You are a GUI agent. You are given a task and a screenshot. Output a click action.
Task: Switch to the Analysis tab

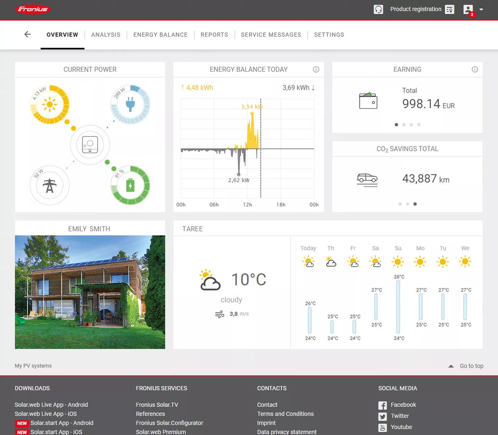[105, 35]
